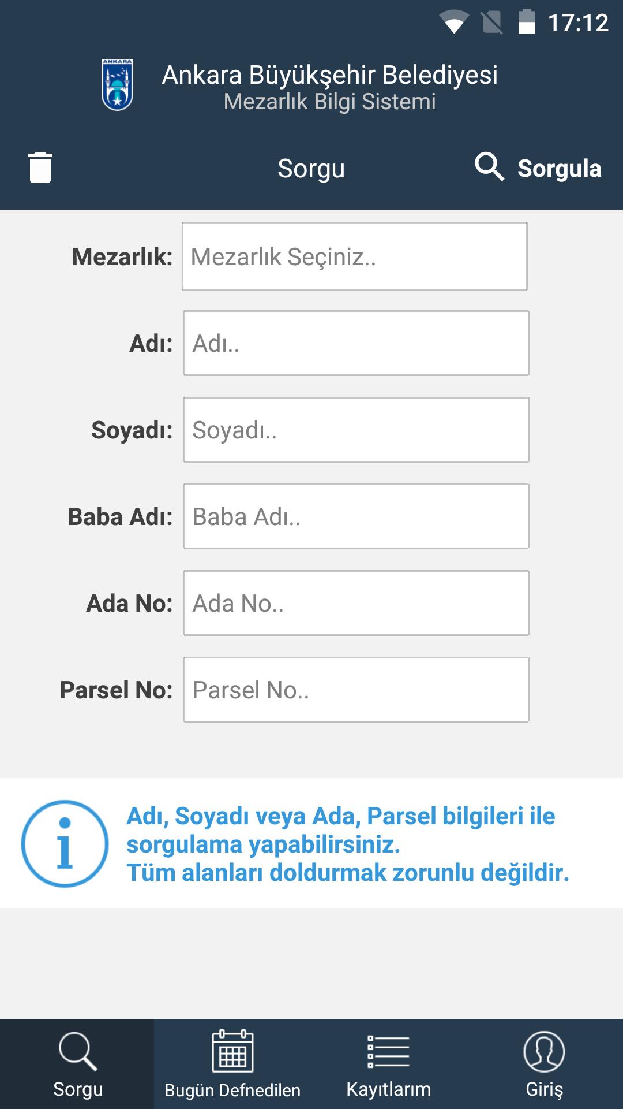Image resolution: width=623 pixels, height=1109 pixels.
Task: Open the Mezarlık Seçiniz dropdown
Action: click(355, 256)
